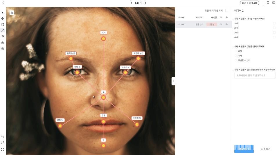Click the zoom in magnifier
Image resolution: width=277 pixels, height=155 pixels.
click(x=3, y=43)
